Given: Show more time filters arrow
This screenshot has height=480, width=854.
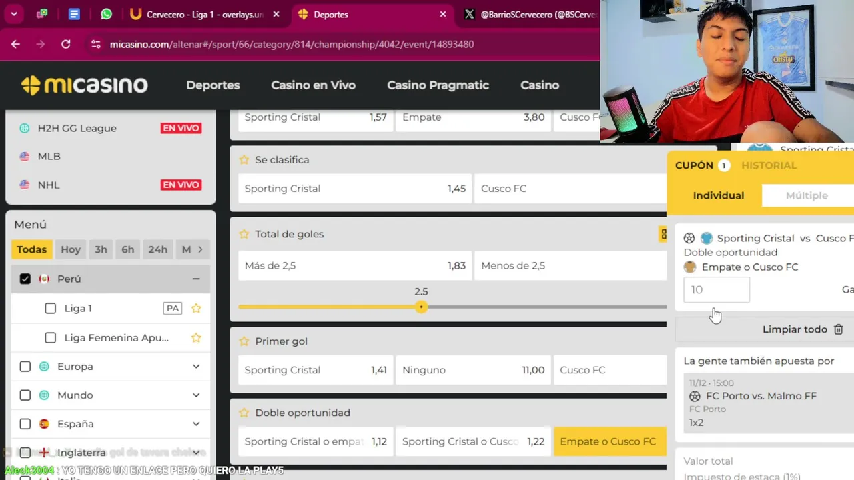Looking at the screenshot, I should [199, 249].
